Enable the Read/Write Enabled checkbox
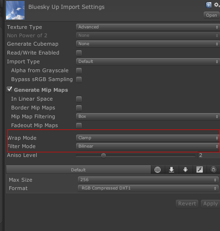The height and width of the screenshot is (231, 220). tap(79, 53)
